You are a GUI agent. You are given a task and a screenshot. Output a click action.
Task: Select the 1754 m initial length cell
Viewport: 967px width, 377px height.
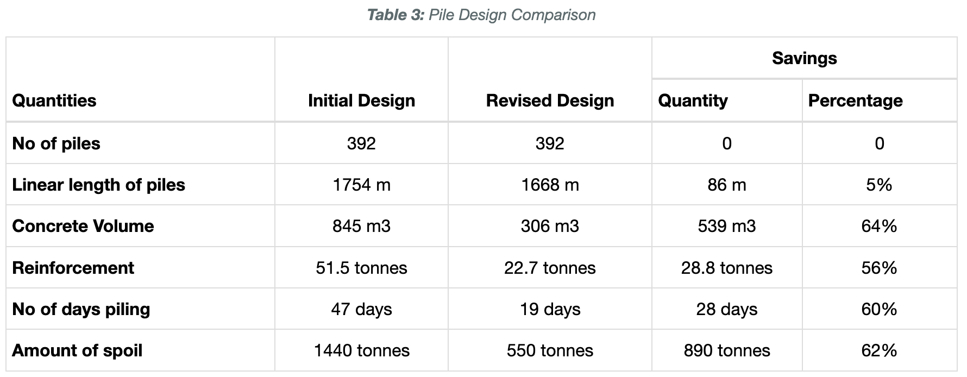coord(361,185)
